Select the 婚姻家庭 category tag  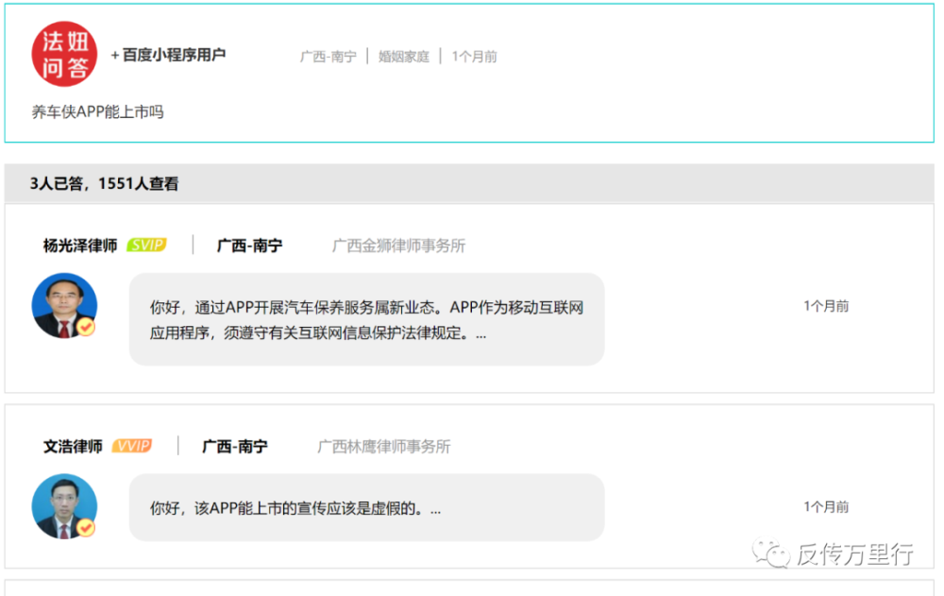(x=403, y=57)
